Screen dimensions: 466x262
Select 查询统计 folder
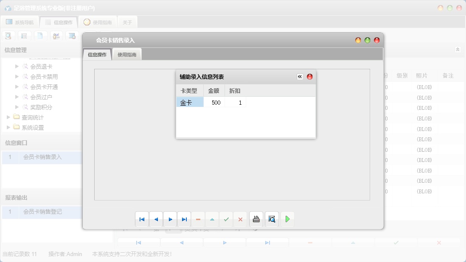pyautogui.click(x=33, y=117)
